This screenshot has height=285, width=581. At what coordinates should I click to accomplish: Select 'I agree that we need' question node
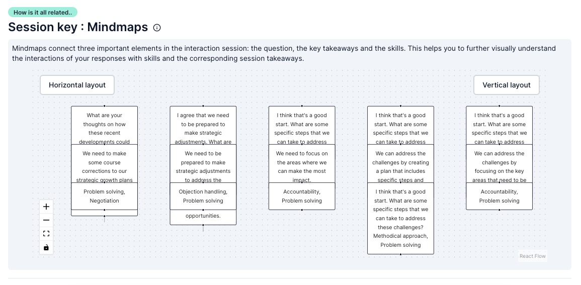tap(203, 125)
